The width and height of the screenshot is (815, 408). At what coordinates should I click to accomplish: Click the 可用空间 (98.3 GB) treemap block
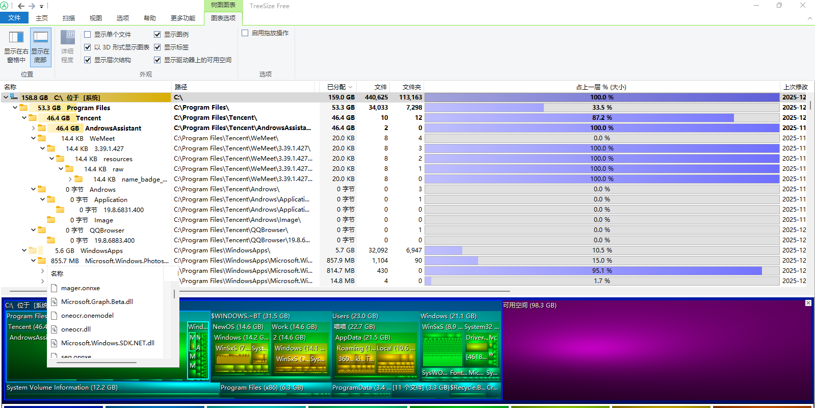[656, 352]
